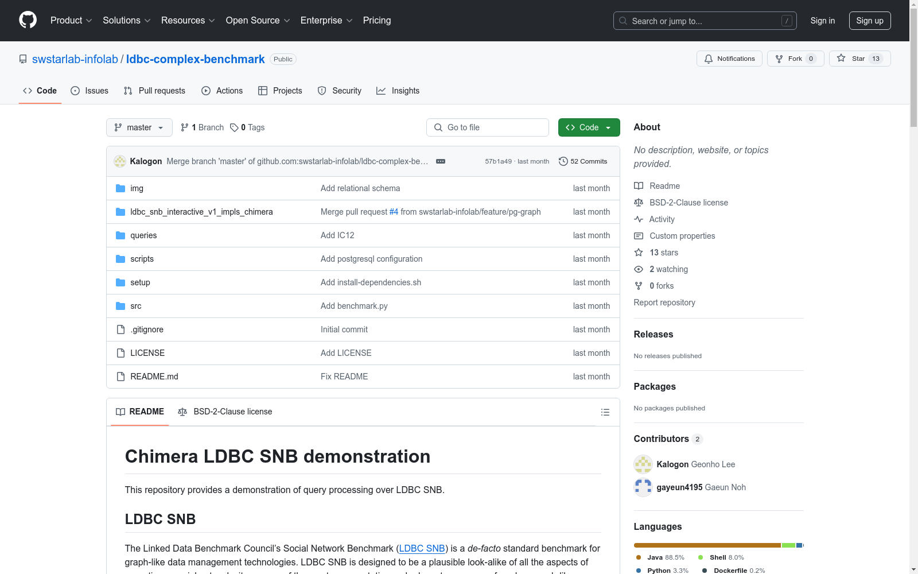Click the gayeun4195 contributor avatar

pos(643,487)
